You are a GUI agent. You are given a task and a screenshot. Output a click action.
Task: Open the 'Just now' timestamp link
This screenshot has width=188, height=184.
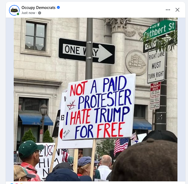tap(28, 13)
